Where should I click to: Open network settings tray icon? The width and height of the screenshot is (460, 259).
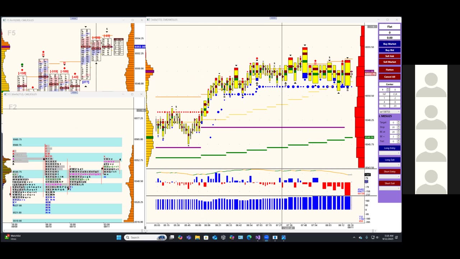373,237
